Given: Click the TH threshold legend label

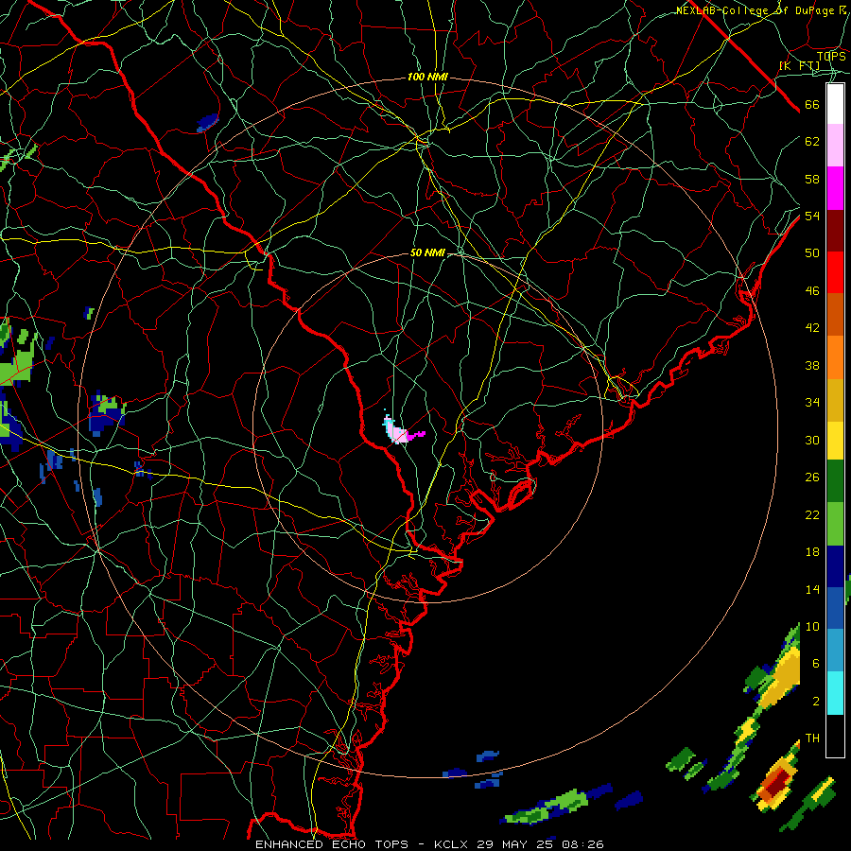Looking at the screenshot, I should (812, 738).
